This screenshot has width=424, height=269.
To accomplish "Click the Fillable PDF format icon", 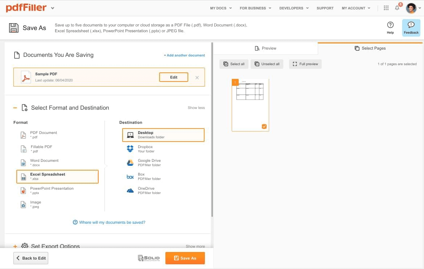I will pos(24,149).
